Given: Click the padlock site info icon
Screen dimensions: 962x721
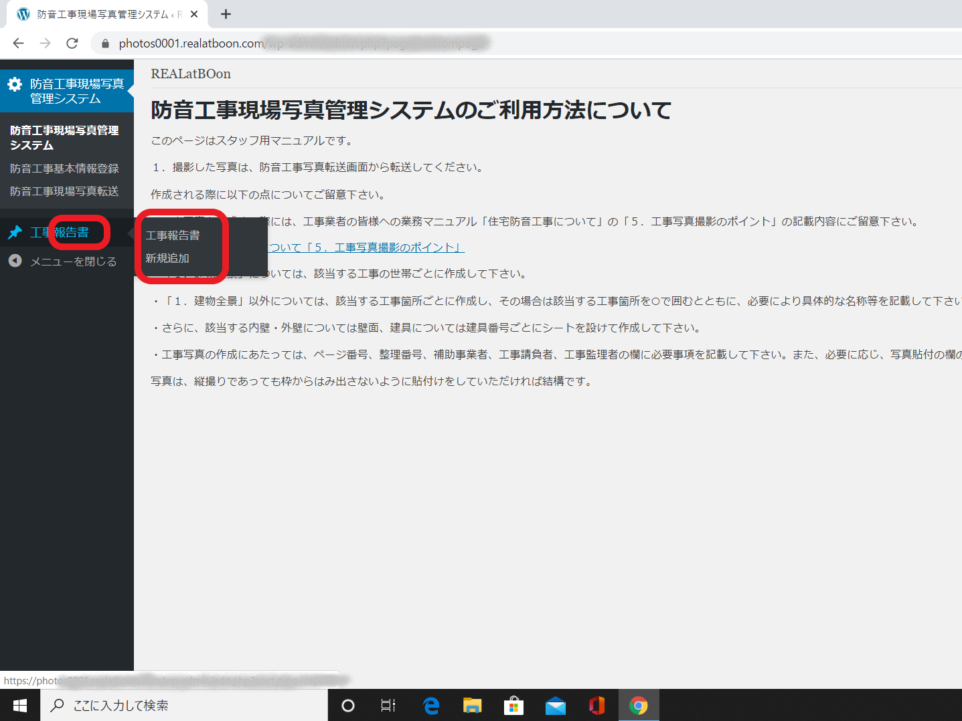Looking at the screenshot, I should (105, 43).
